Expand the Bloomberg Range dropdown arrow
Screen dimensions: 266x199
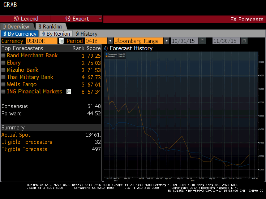167,41
